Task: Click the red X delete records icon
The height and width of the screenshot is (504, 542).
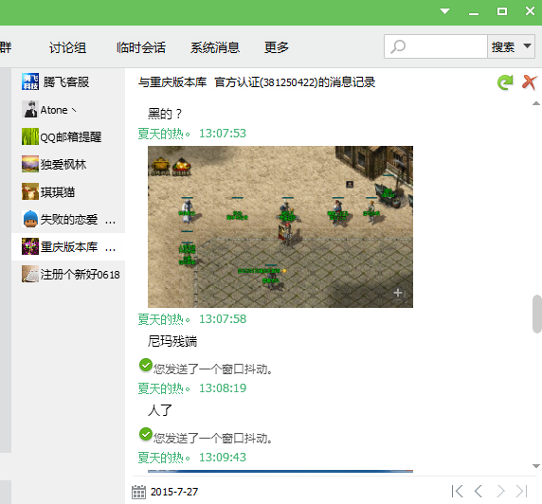Action: tap(530, 82)
